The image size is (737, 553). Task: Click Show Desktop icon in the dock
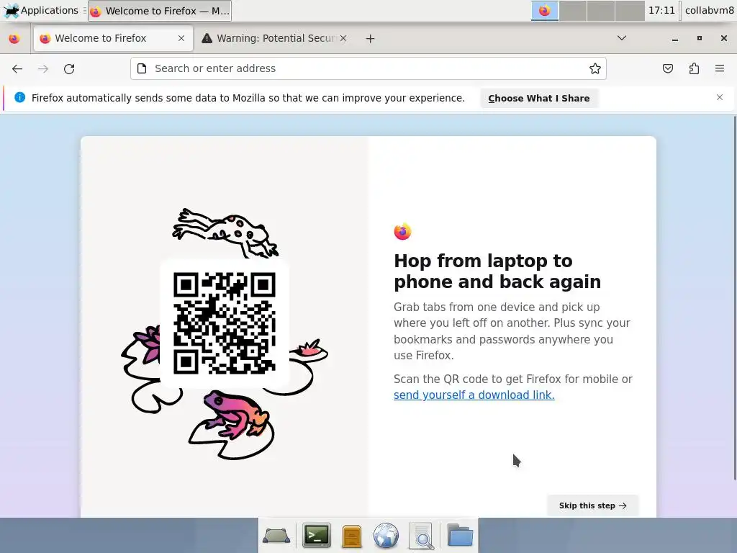click(276, 536)
